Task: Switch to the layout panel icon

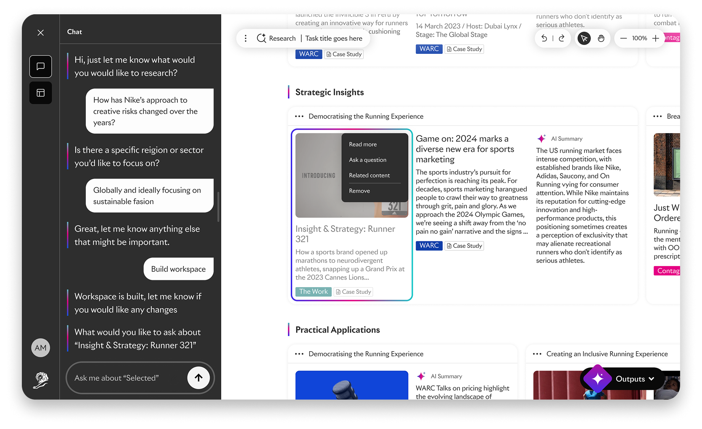Action: coord(41,93)
